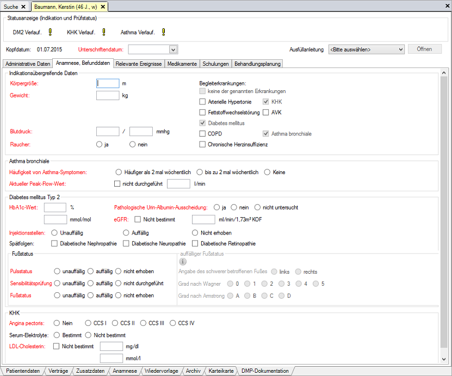The height and width of the screenshot is (376, 452).
Task: Click the Körpergröße input field
Action: [x=108, y=83]
